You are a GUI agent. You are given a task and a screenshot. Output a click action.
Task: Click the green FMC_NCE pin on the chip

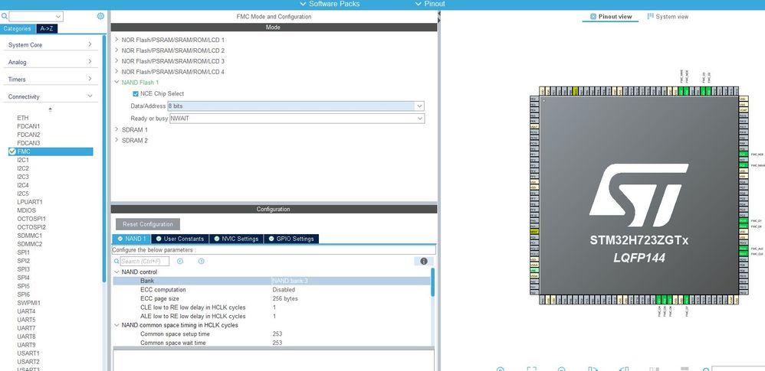(x=743, y=155)
